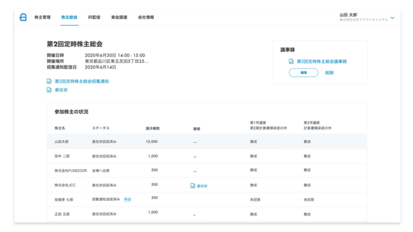Click the document icon next to 委任状 under details
Viewport: 413px width, 232px height.
(49, 90)
